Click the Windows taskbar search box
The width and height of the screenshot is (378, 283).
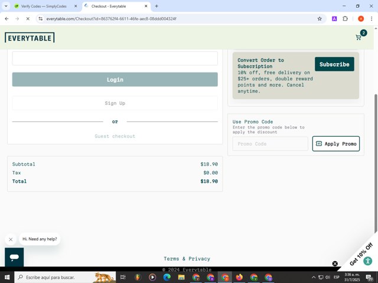point(65,277)
